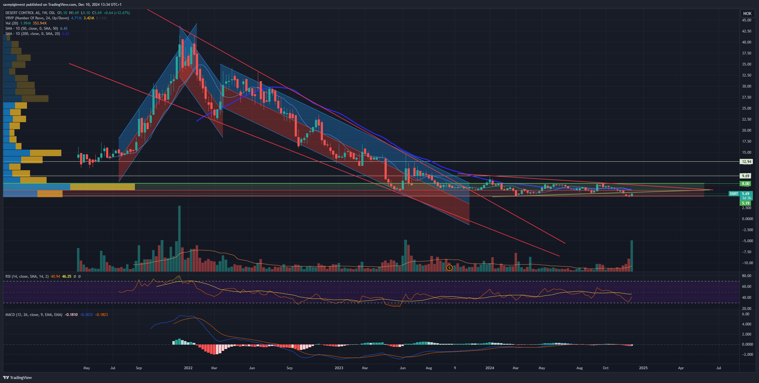Click the green 8.00 price label
This screenshot has height=383, width=759.
[x=746, y=184]
